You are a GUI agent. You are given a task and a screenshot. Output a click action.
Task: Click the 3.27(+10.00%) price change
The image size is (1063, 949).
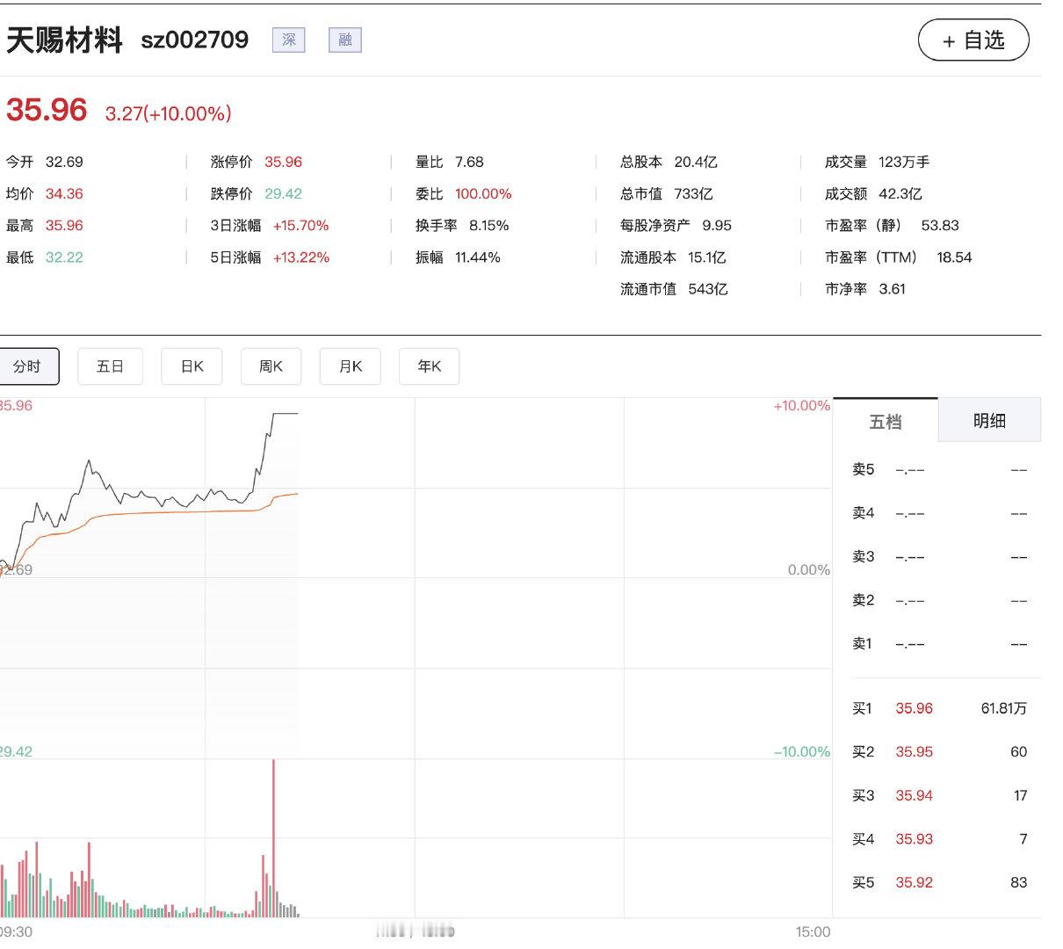pyautogui.click(x=169, y=113)
